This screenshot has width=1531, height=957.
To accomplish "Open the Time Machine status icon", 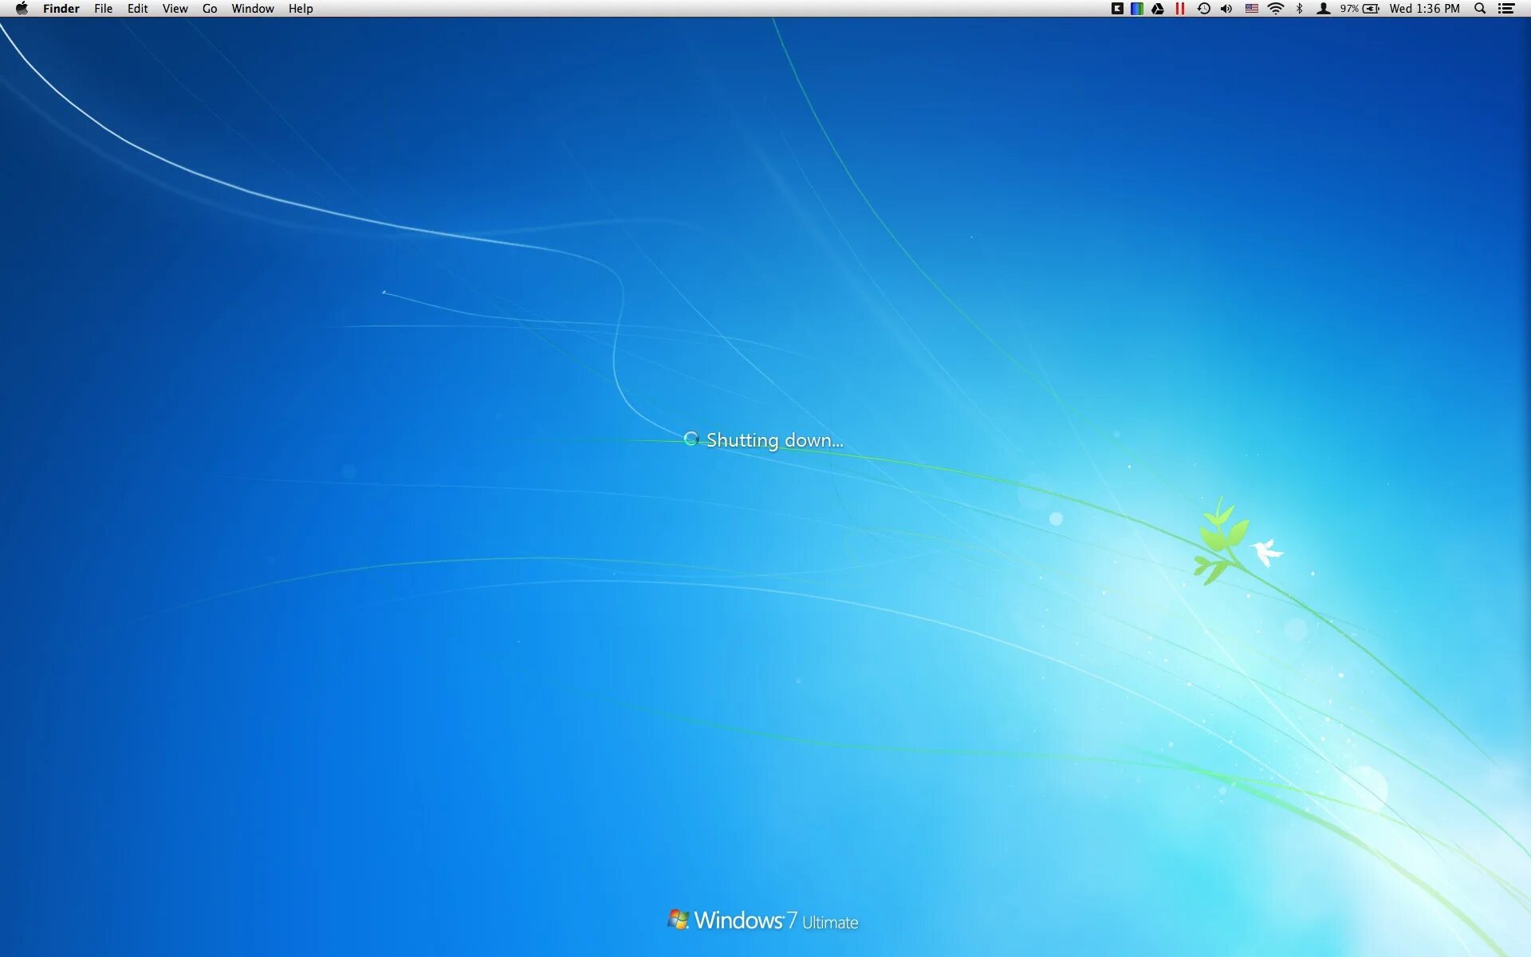I will [x=1204, y=9].
